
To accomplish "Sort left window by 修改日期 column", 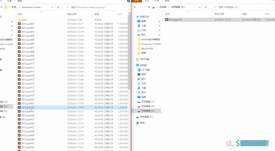I will (x=72, y=14).
